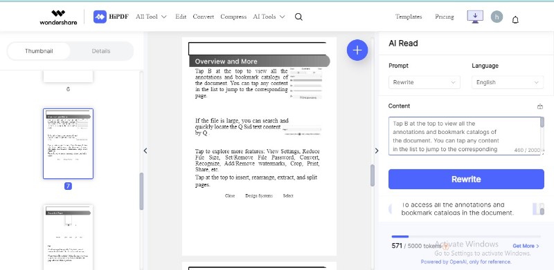Click rewritten output text 'bookmark catalogs in the document'
Screen dimensions: 554x270
[x=457, y=213]
